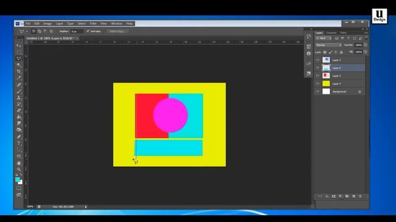The width and height of the screenshot is (396, 222).
Task: Change the screen mode
Action: [19, 195]
